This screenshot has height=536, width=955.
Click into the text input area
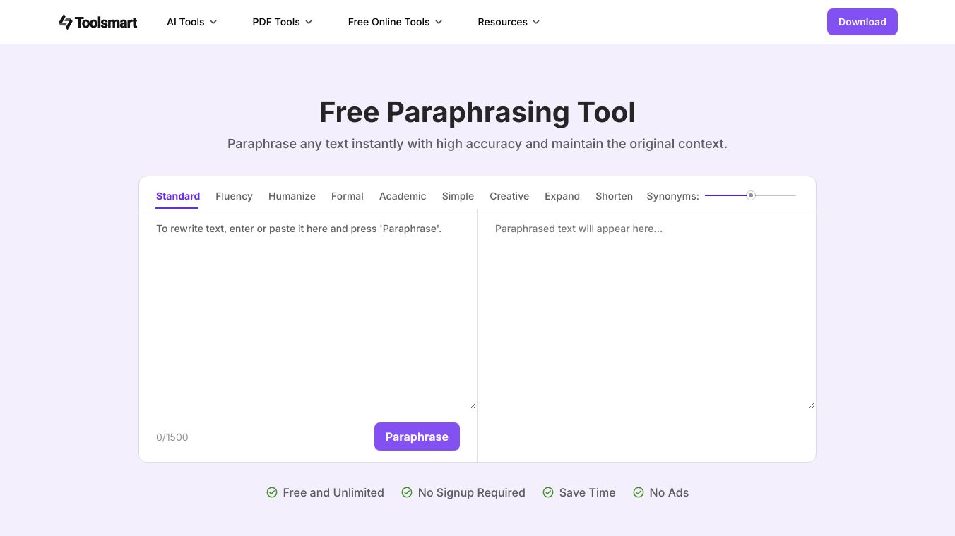tap(308, 310)
